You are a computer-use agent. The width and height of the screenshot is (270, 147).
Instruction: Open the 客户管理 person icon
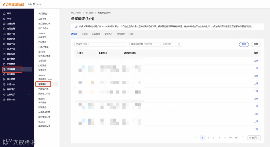coord(4,59)
